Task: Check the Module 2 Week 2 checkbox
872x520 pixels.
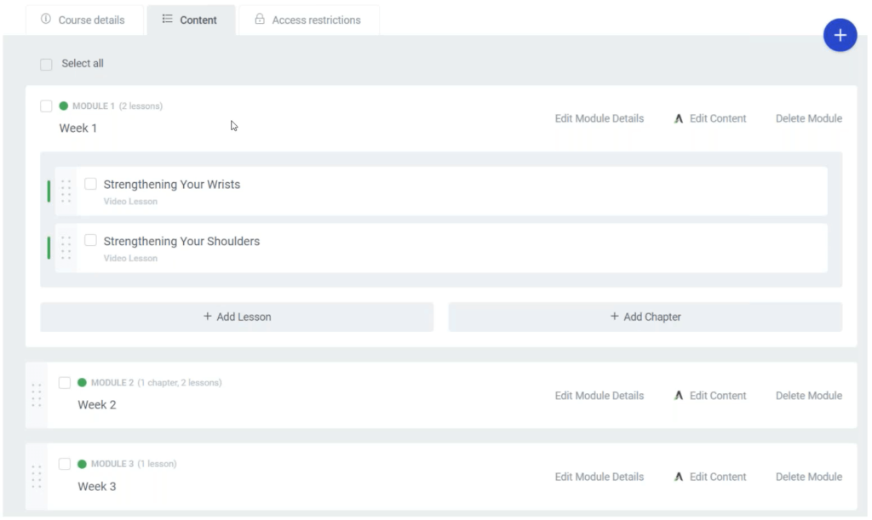Action: point(65,383)
